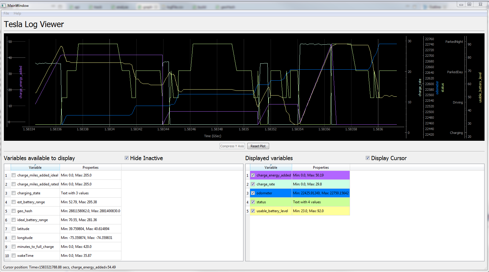Viewport: 489px width, 272px height.
Task: Enable the charge_miles_added_ideal variable checkbox
Action: (14, 175)
